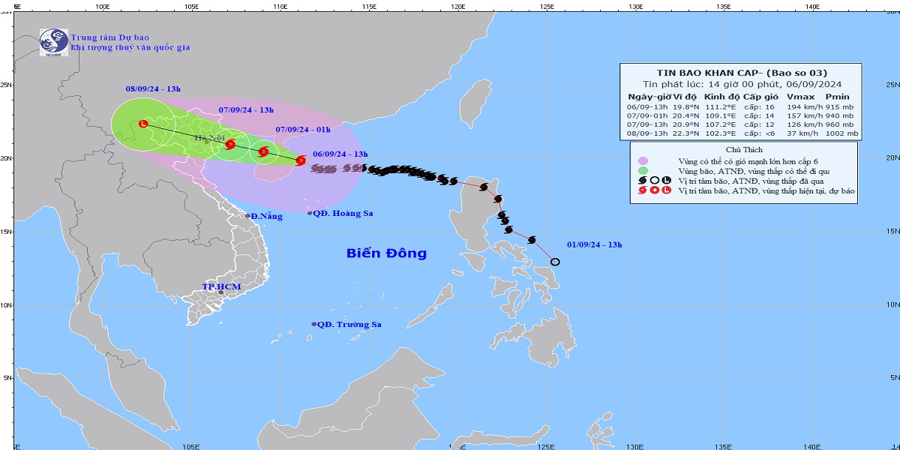Screen dimensions: 900x450
Task: Click the Đ.Nẵng city dot
Action: [x=247, y=216]
